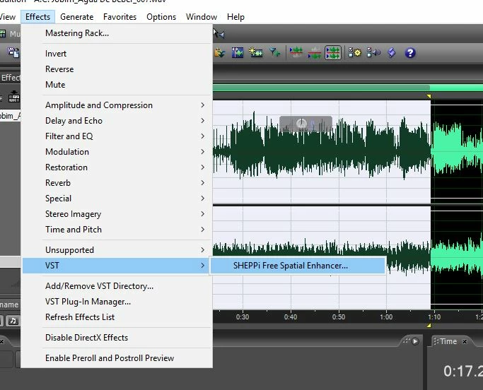The image size is (483, 390).
Task: Apply the Mute effect
Action: (117, 85)
